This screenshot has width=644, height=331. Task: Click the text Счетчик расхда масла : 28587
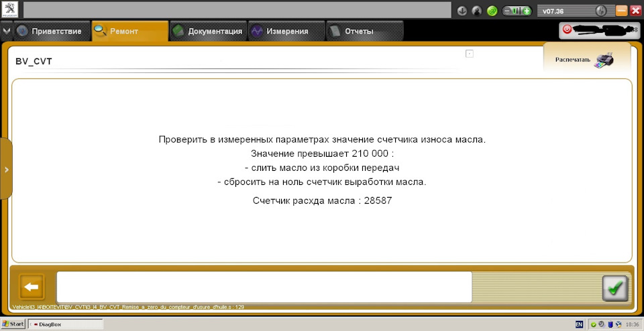[323, 201]
